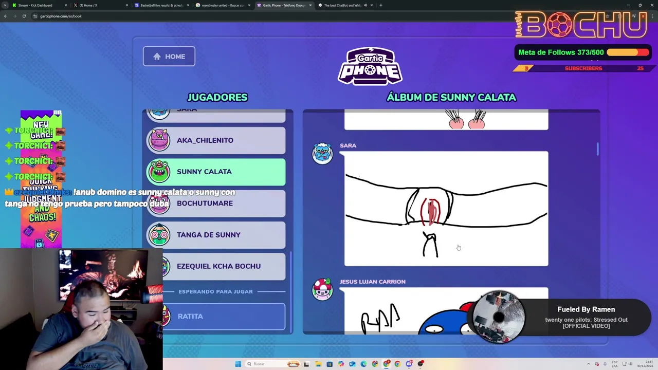
Task: Click the ESPERANDO PARA JUGAR label
Action: (216, 291)
